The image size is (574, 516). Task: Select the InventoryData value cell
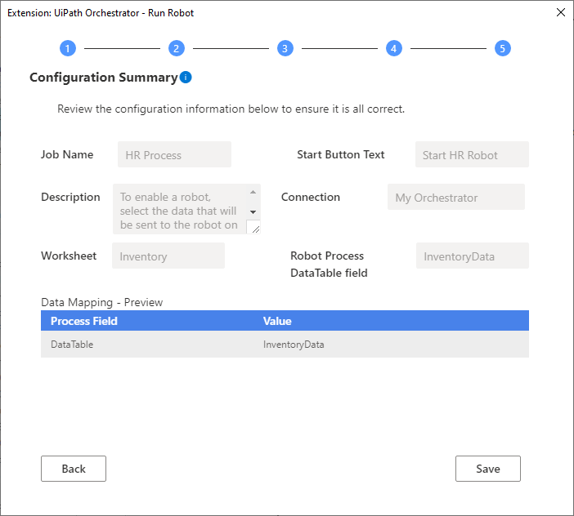click(x=294, y=345)
